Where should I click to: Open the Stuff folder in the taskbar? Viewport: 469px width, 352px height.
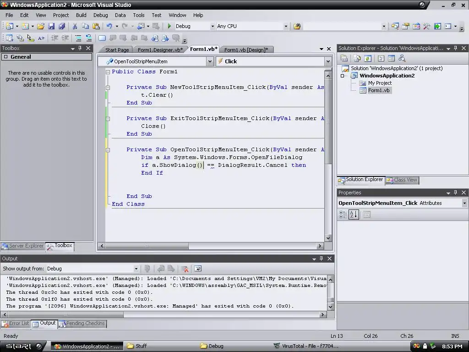136,346
